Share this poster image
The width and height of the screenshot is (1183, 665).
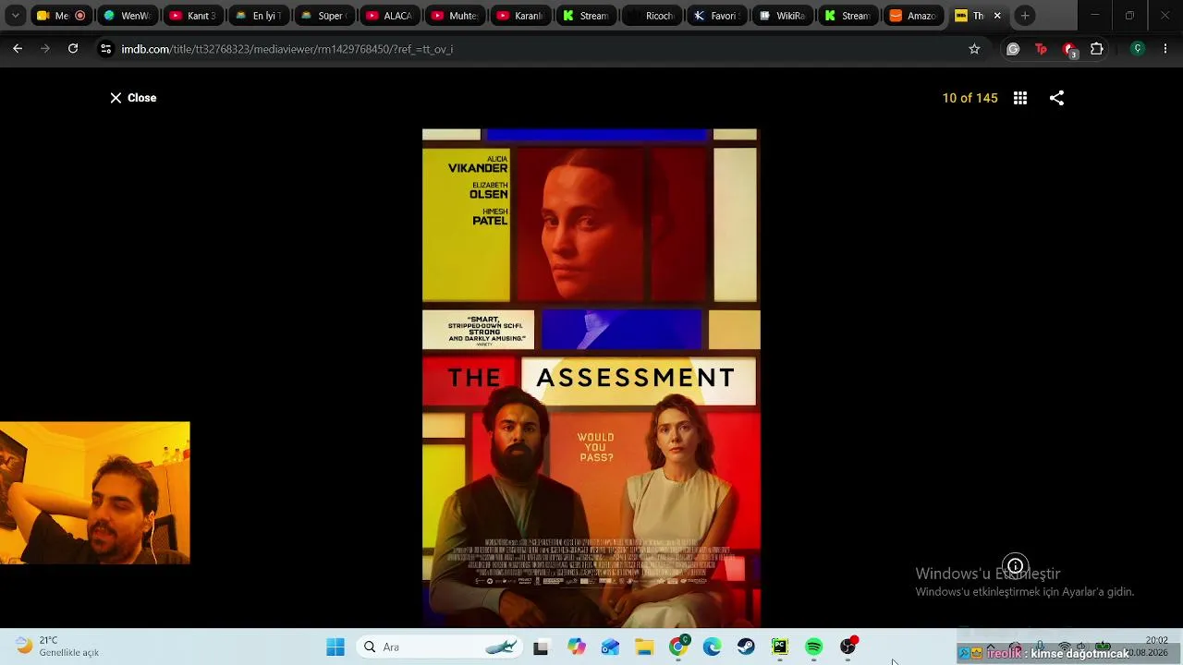point(1056,98)
